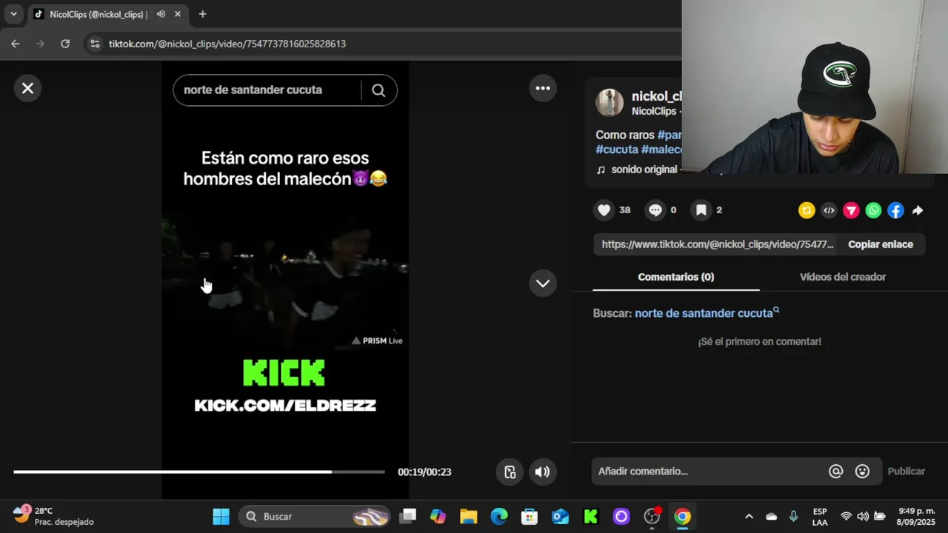
Task: Click the Publicar button
Action: [x=907, y=471]
